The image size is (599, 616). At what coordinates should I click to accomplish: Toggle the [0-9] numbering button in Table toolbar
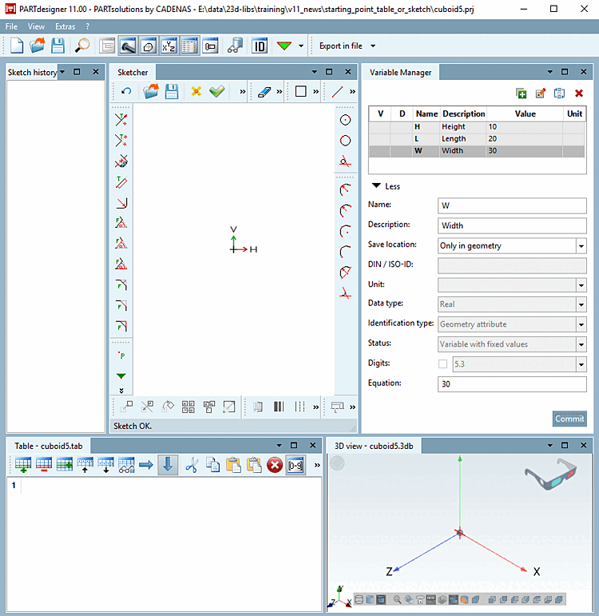tap(296, 465)
